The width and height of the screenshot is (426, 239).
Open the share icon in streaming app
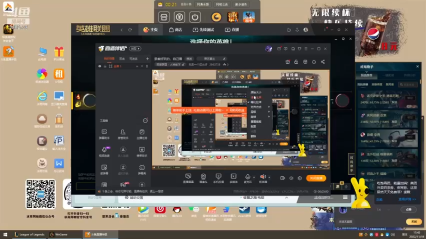click(323, 62)
